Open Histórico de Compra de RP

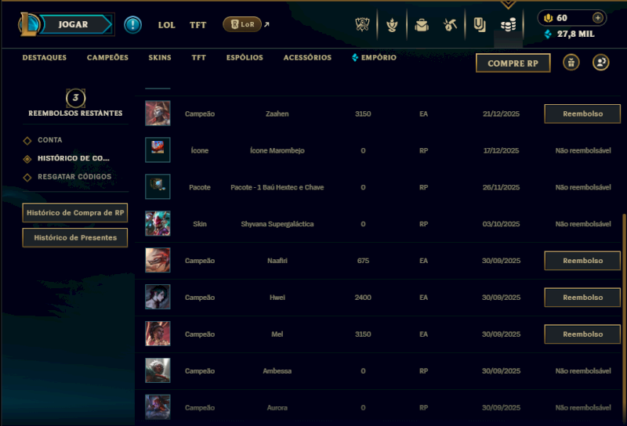(75, 212)
